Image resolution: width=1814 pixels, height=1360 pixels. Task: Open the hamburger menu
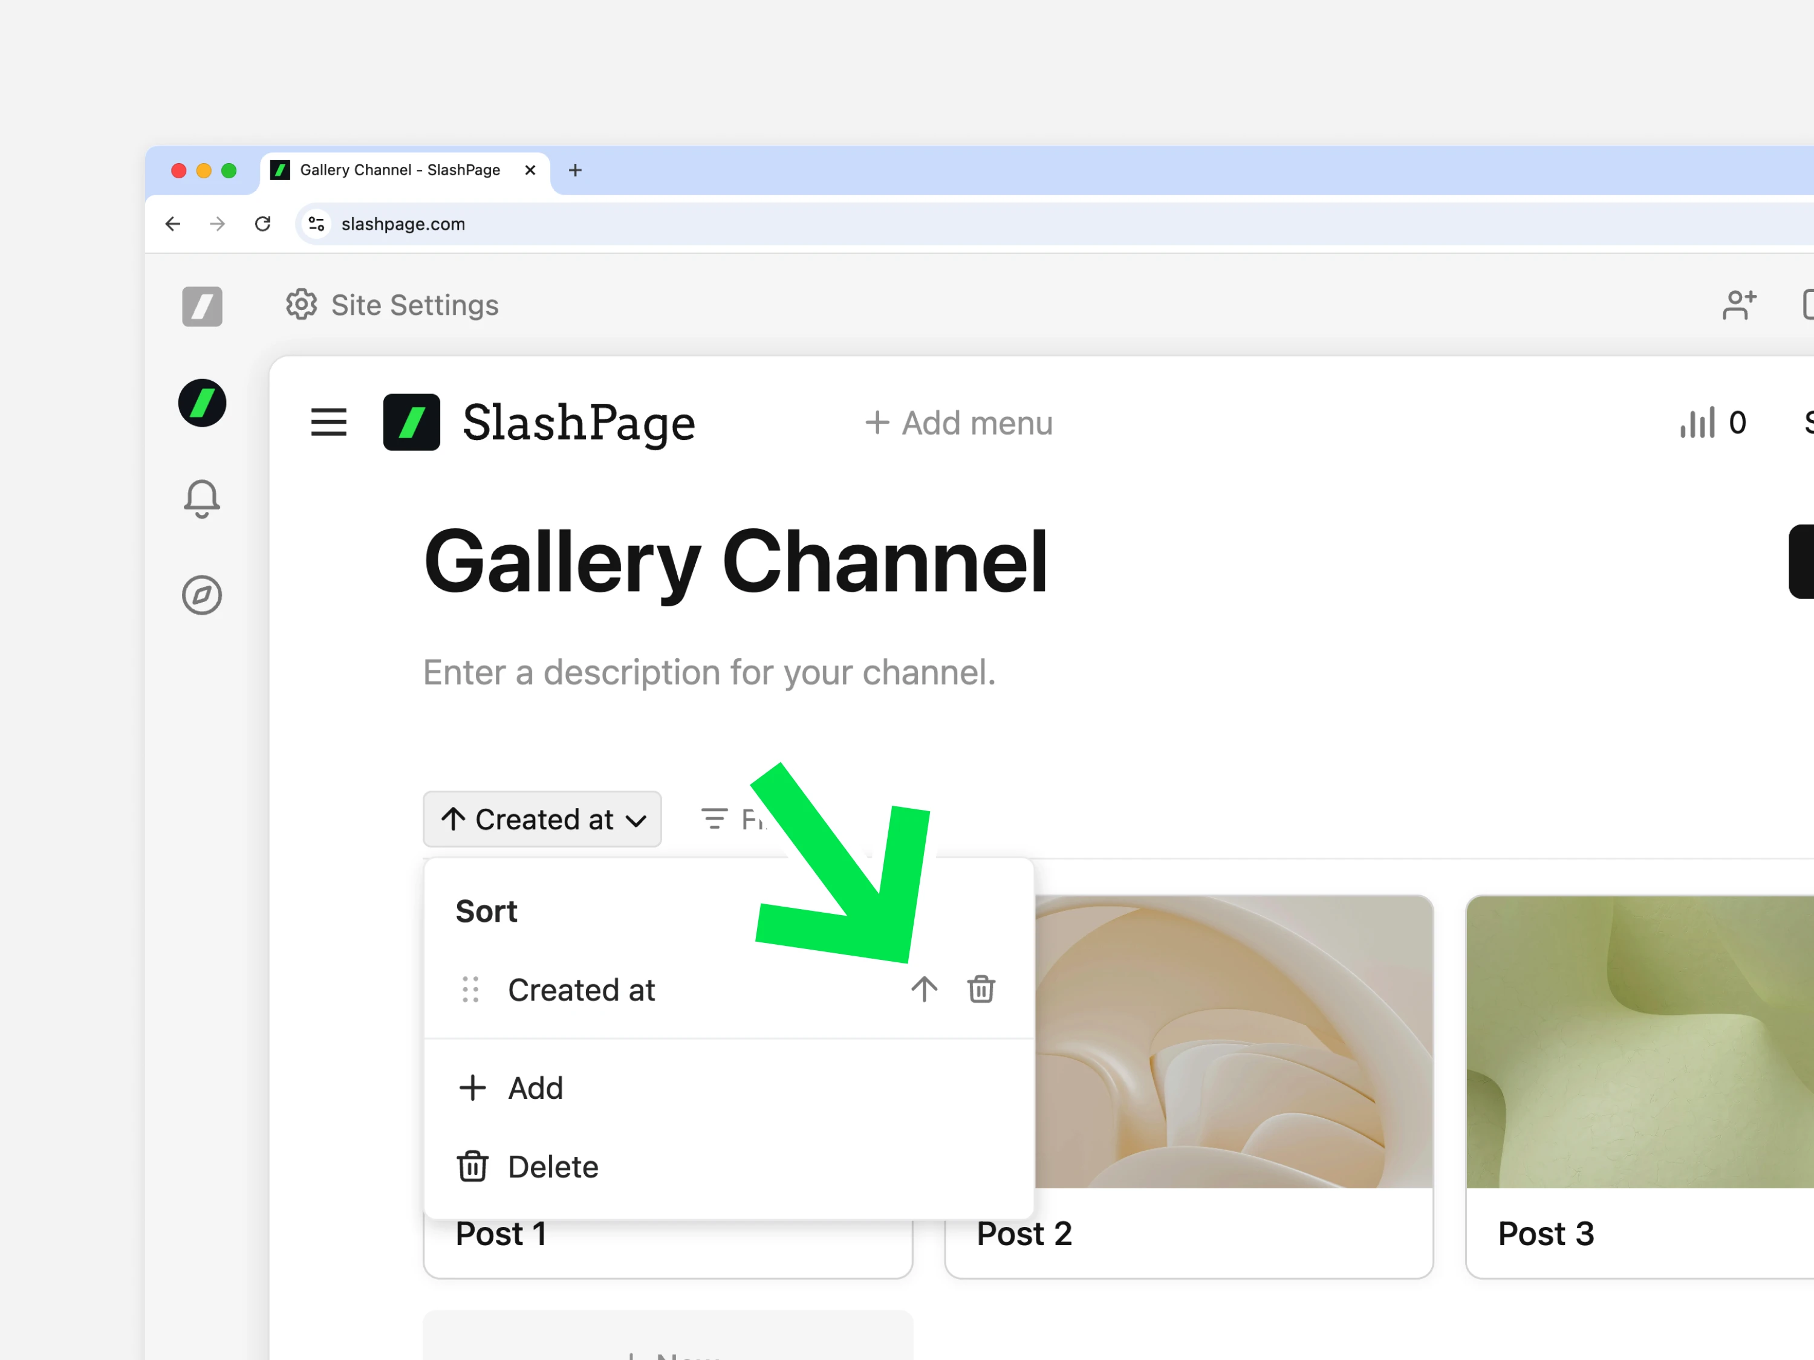(x=329, y=422)
